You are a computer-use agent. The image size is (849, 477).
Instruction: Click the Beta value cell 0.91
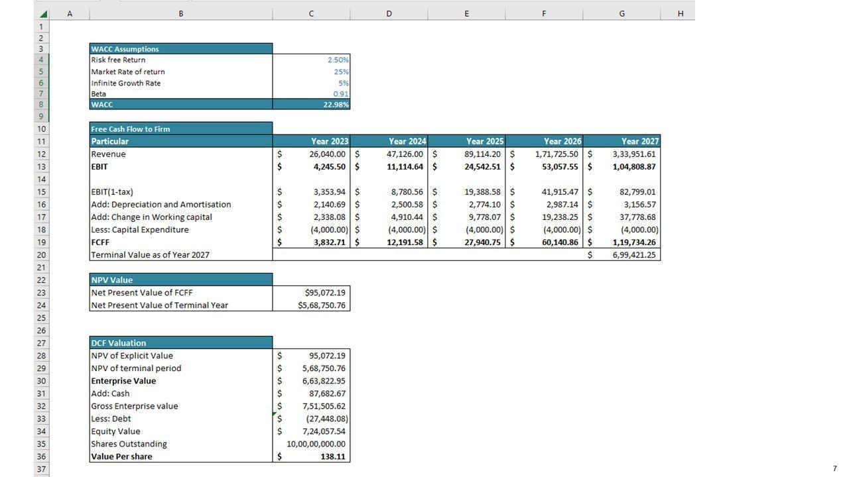311,94
